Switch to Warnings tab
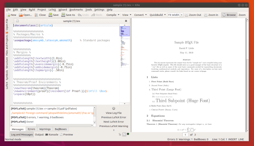Screen dimensions: 254x146 point(45,129)
